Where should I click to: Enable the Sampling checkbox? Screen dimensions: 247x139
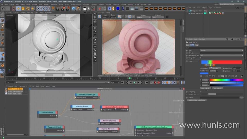pyautogui.click(x=200, y=92)
